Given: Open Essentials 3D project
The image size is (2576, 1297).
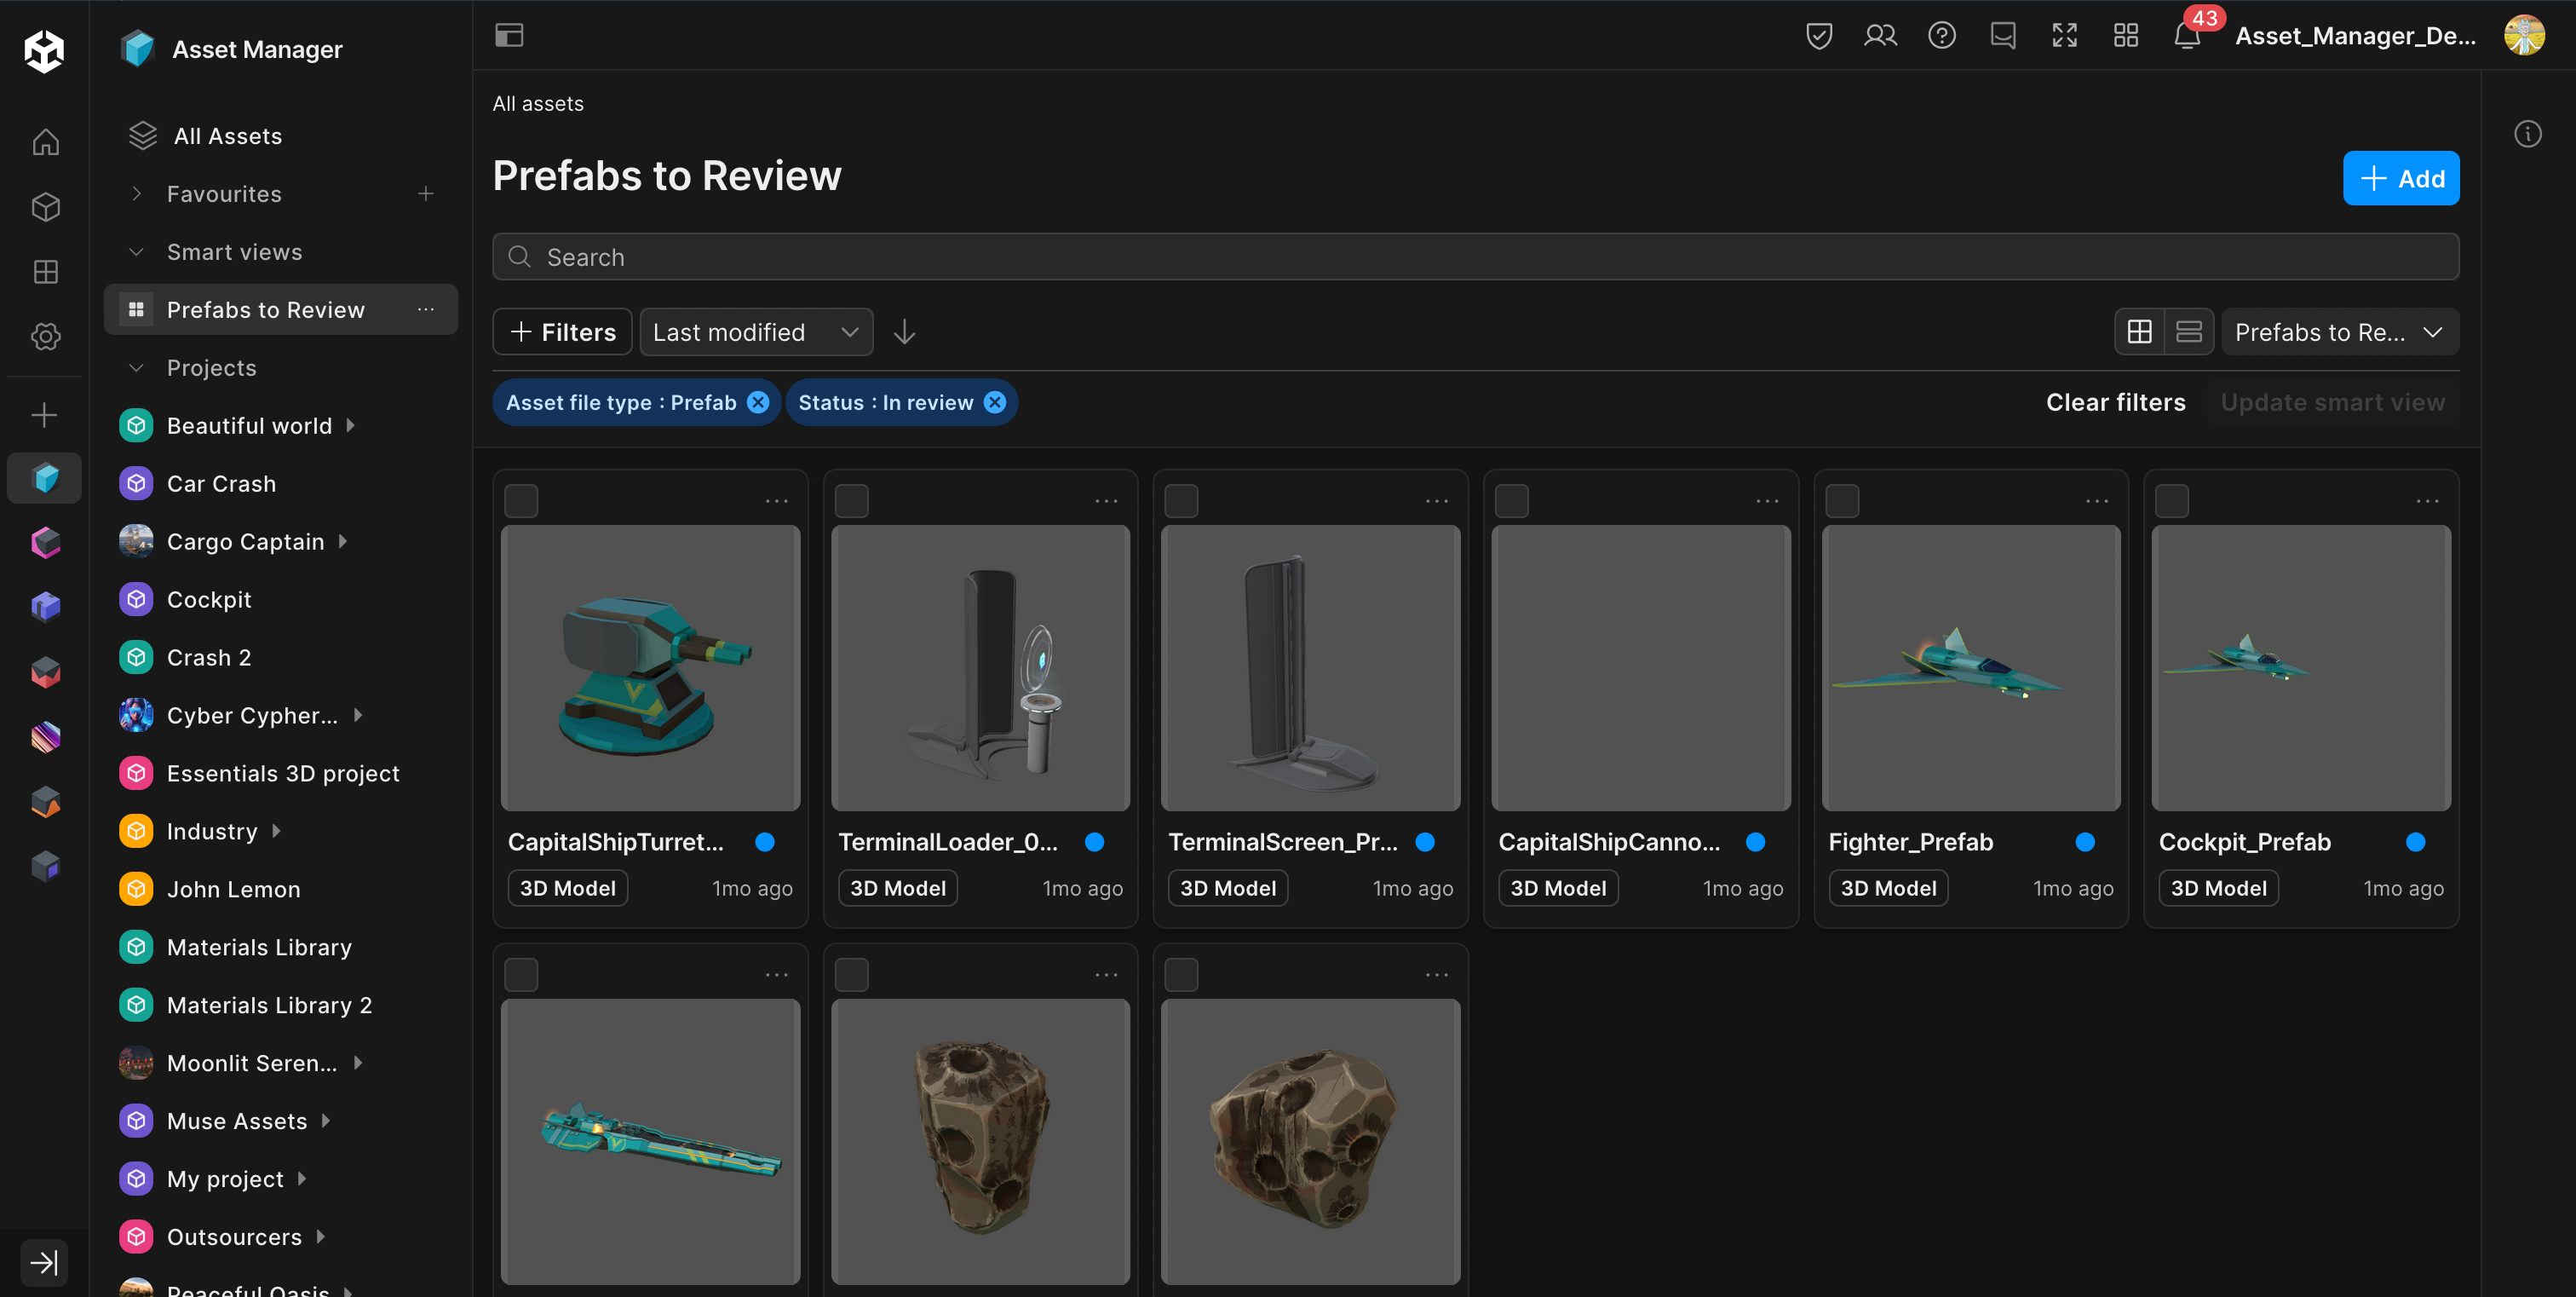Looking at the screenshot, I should pos(283,773).
